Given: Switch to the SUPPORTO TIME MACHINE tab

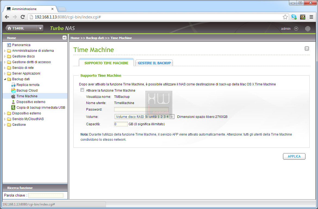Looking at the screenshot, I should (107, 63).
